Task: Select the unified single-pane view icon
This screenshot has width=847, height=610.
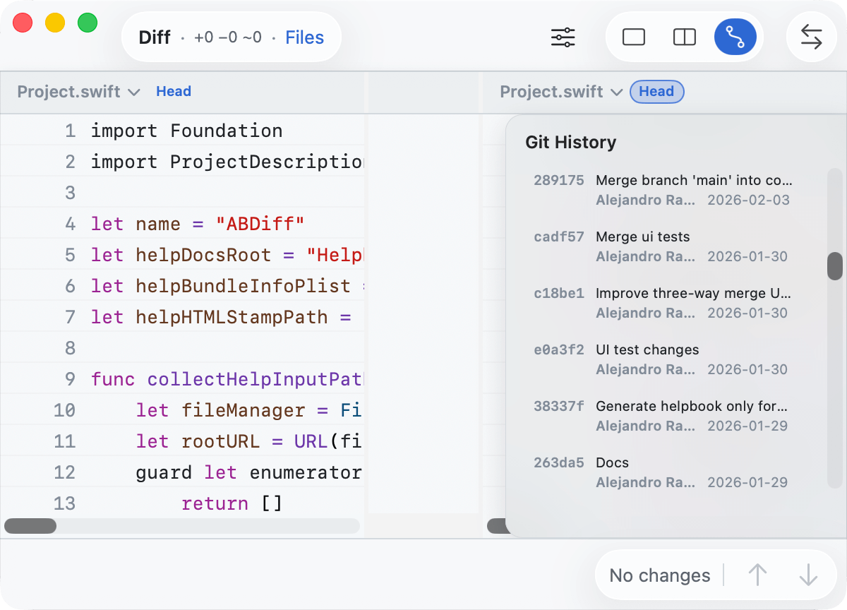Action: pyautogui.click(x=633, y=37)
